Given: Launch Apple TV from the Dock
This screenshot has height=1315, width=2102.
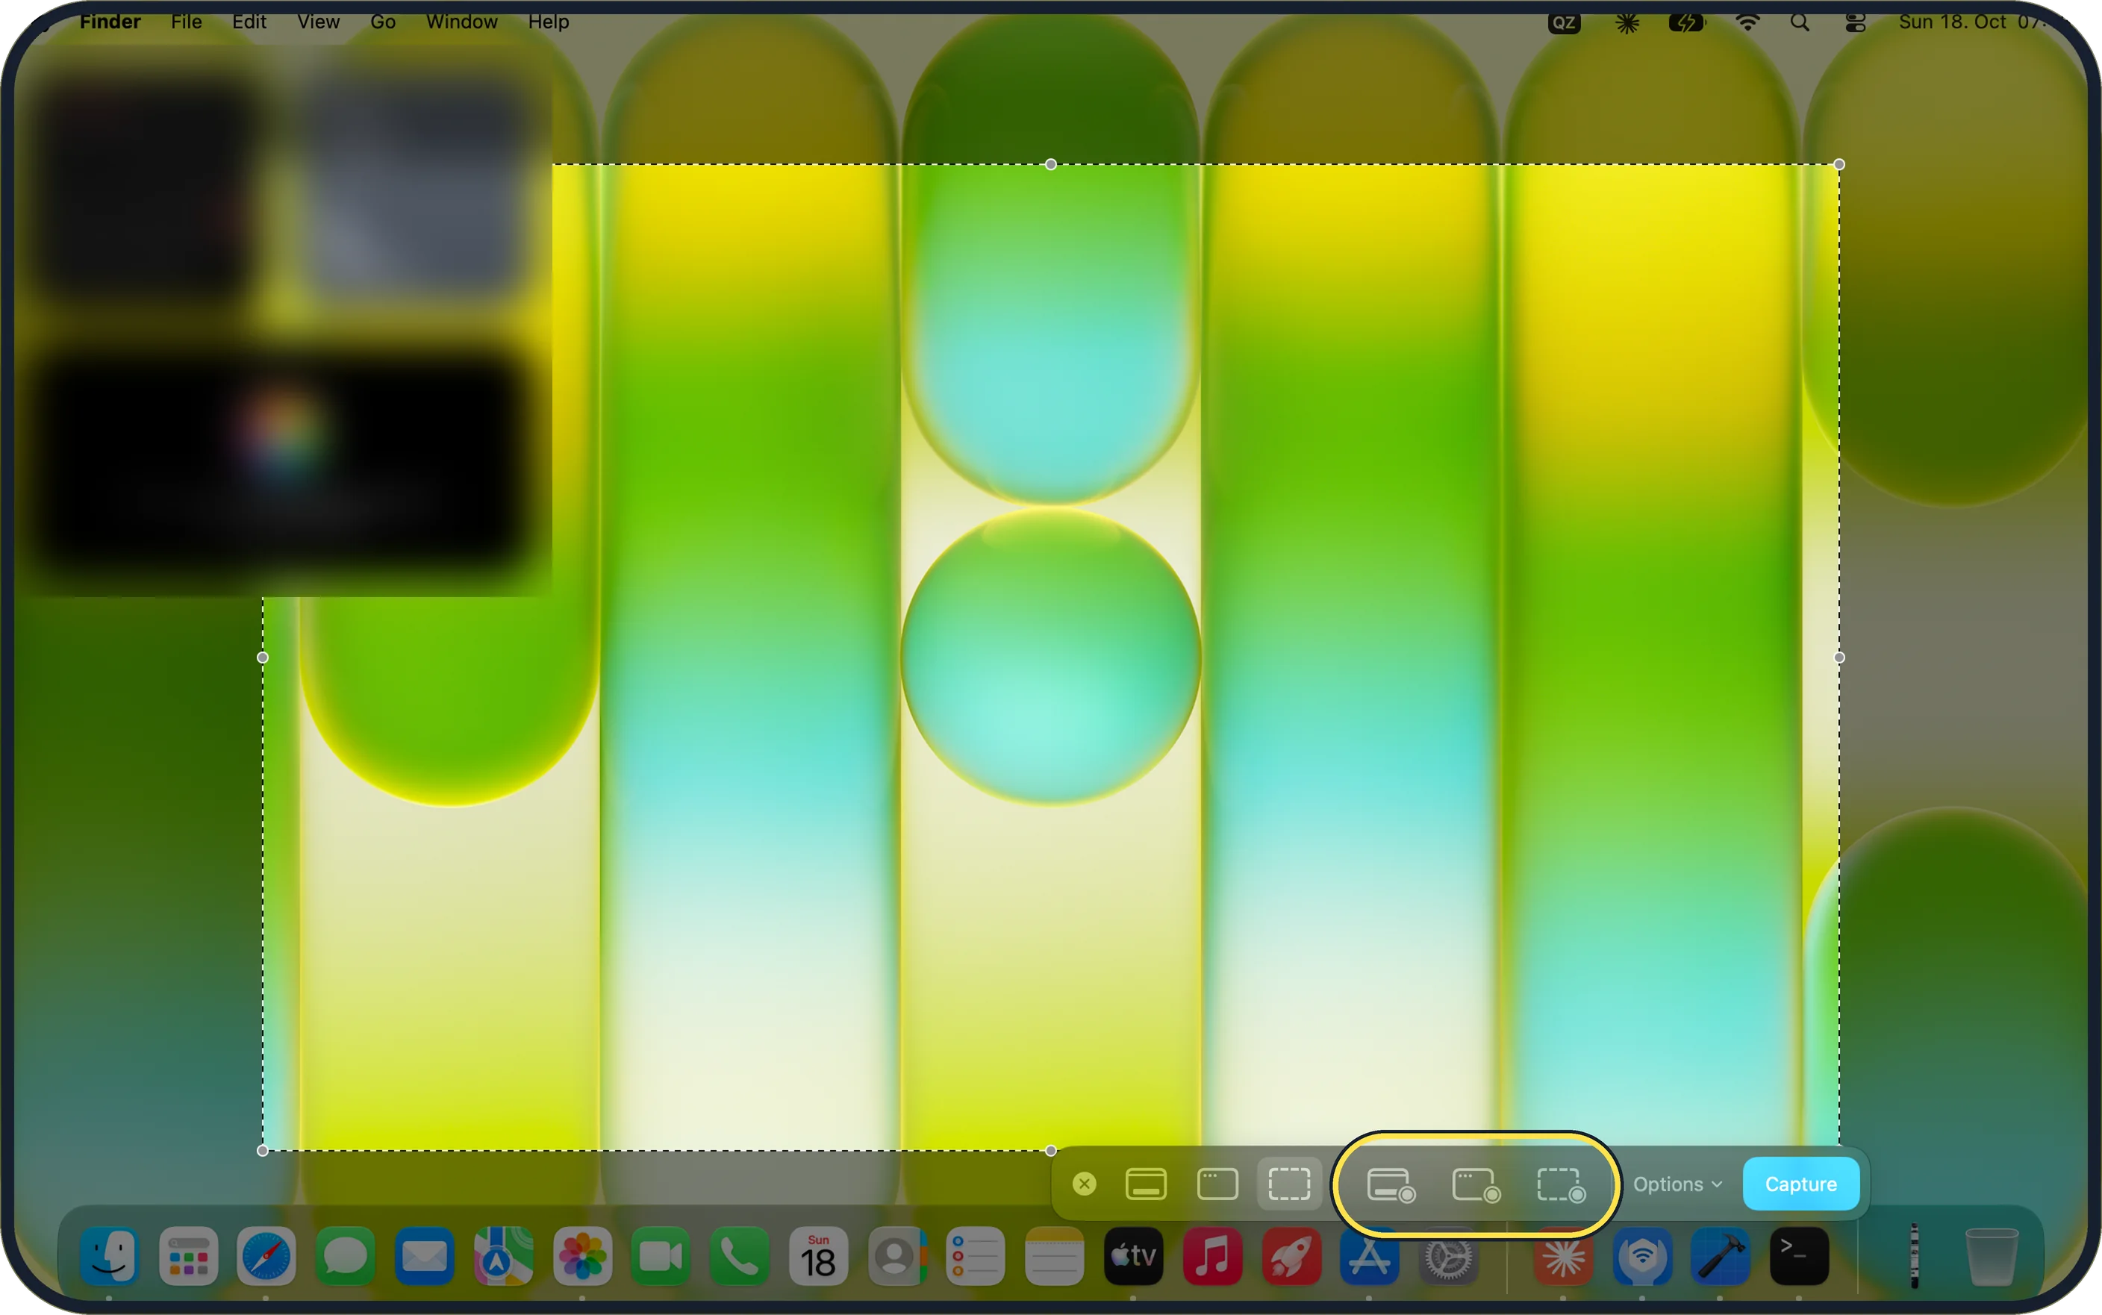Looking at the screenshot, I should pos(1133,1256).
